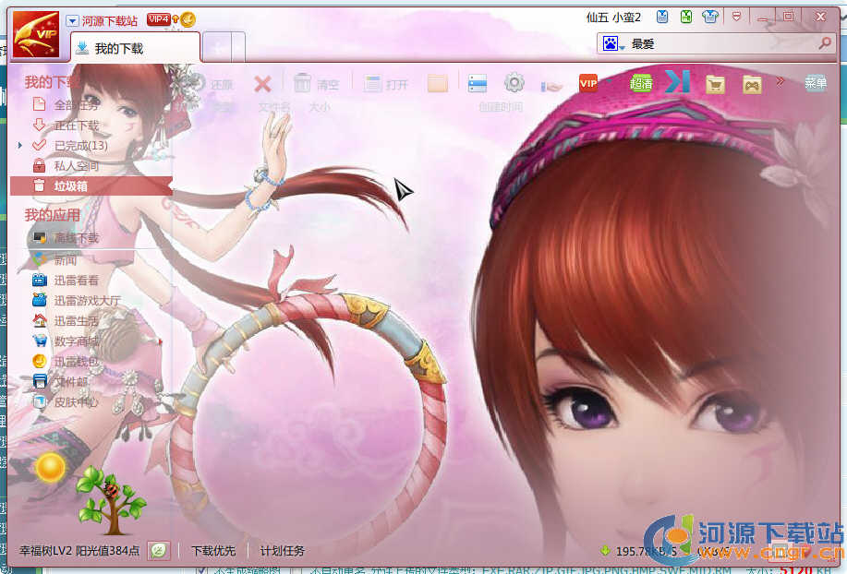Click the red title bar menu icon
This screenshot has width=847, height=574.
tap(736, 17)
